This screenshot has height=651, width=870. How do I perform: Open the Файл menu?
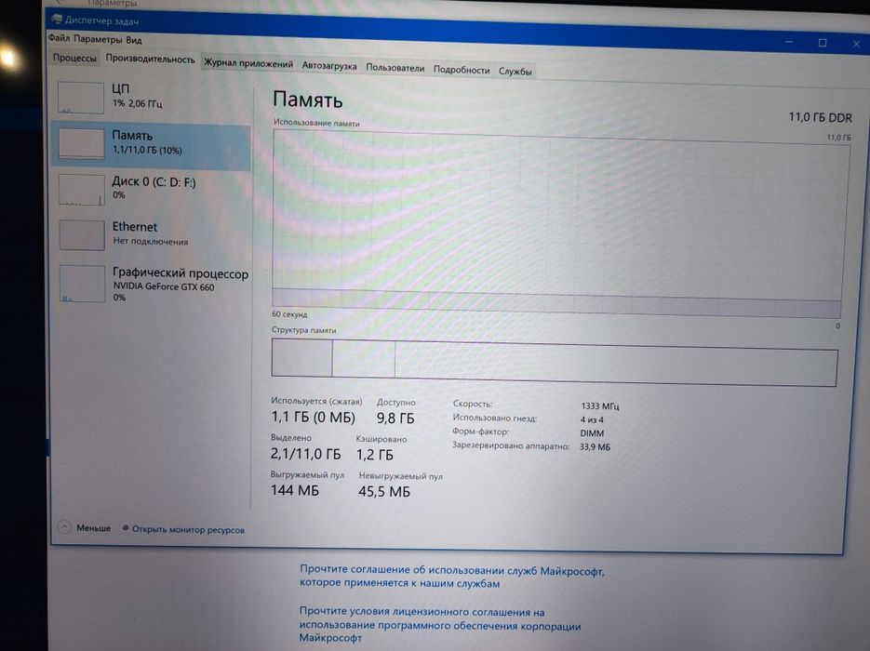pyautogui.click(x=59, y=38)
